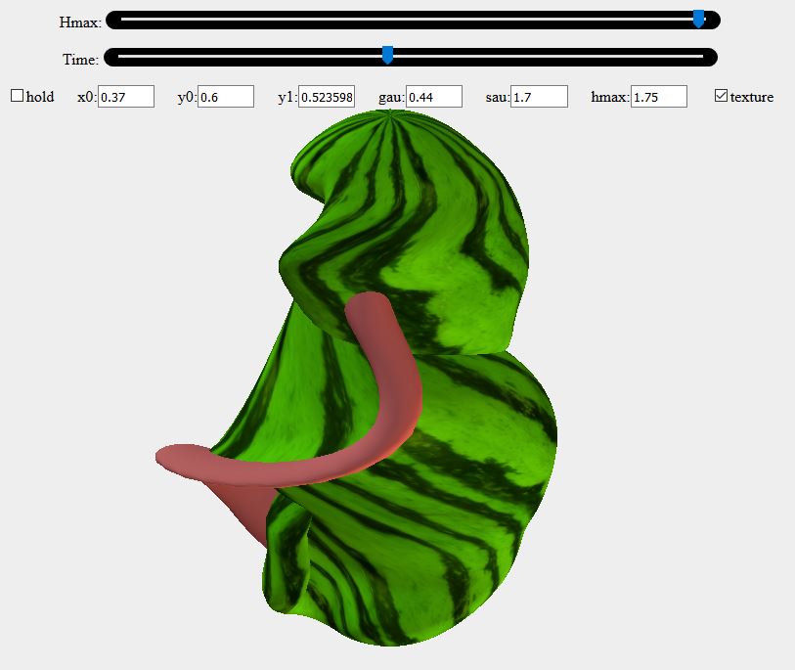The image size is (795, 670).
Task: Click the watermelon shape's top pole
Action: (x=389, y=115)
